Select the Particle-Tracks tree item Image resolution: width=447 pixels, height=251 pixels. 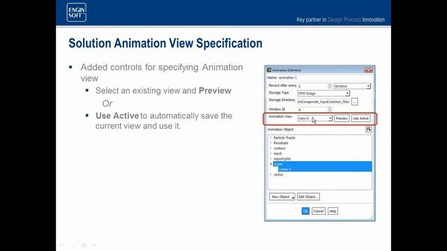[284, 138]
